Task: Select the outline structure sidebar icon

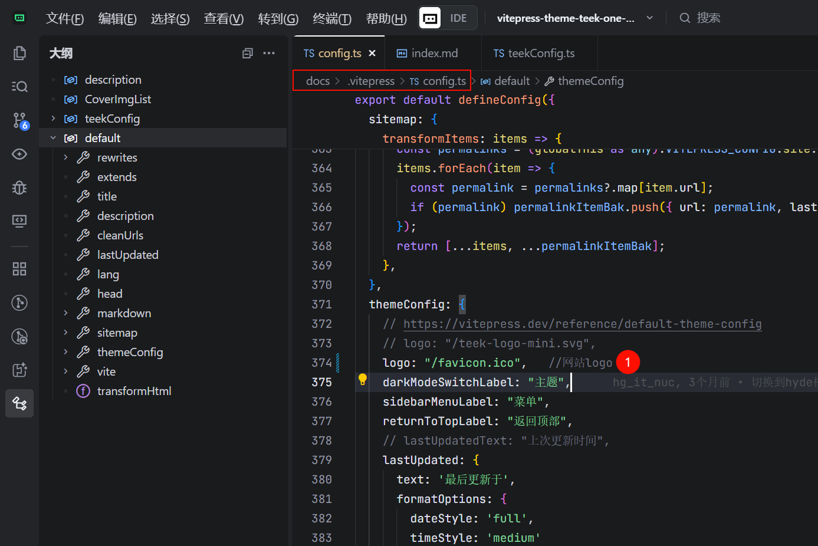Action: pyautogui.click(x=19, y=403)
